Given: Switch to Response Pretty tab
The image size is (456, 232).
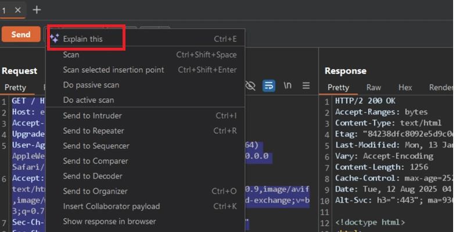Looking at the screenshot, I should pyautogui.click(x=338, y=88).
